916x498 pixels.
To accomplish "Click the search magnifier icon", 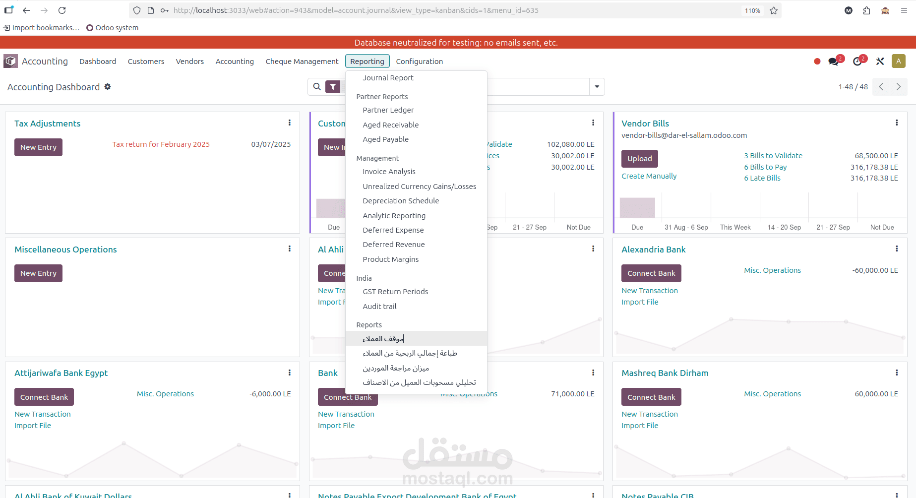I will pos(317,87).
